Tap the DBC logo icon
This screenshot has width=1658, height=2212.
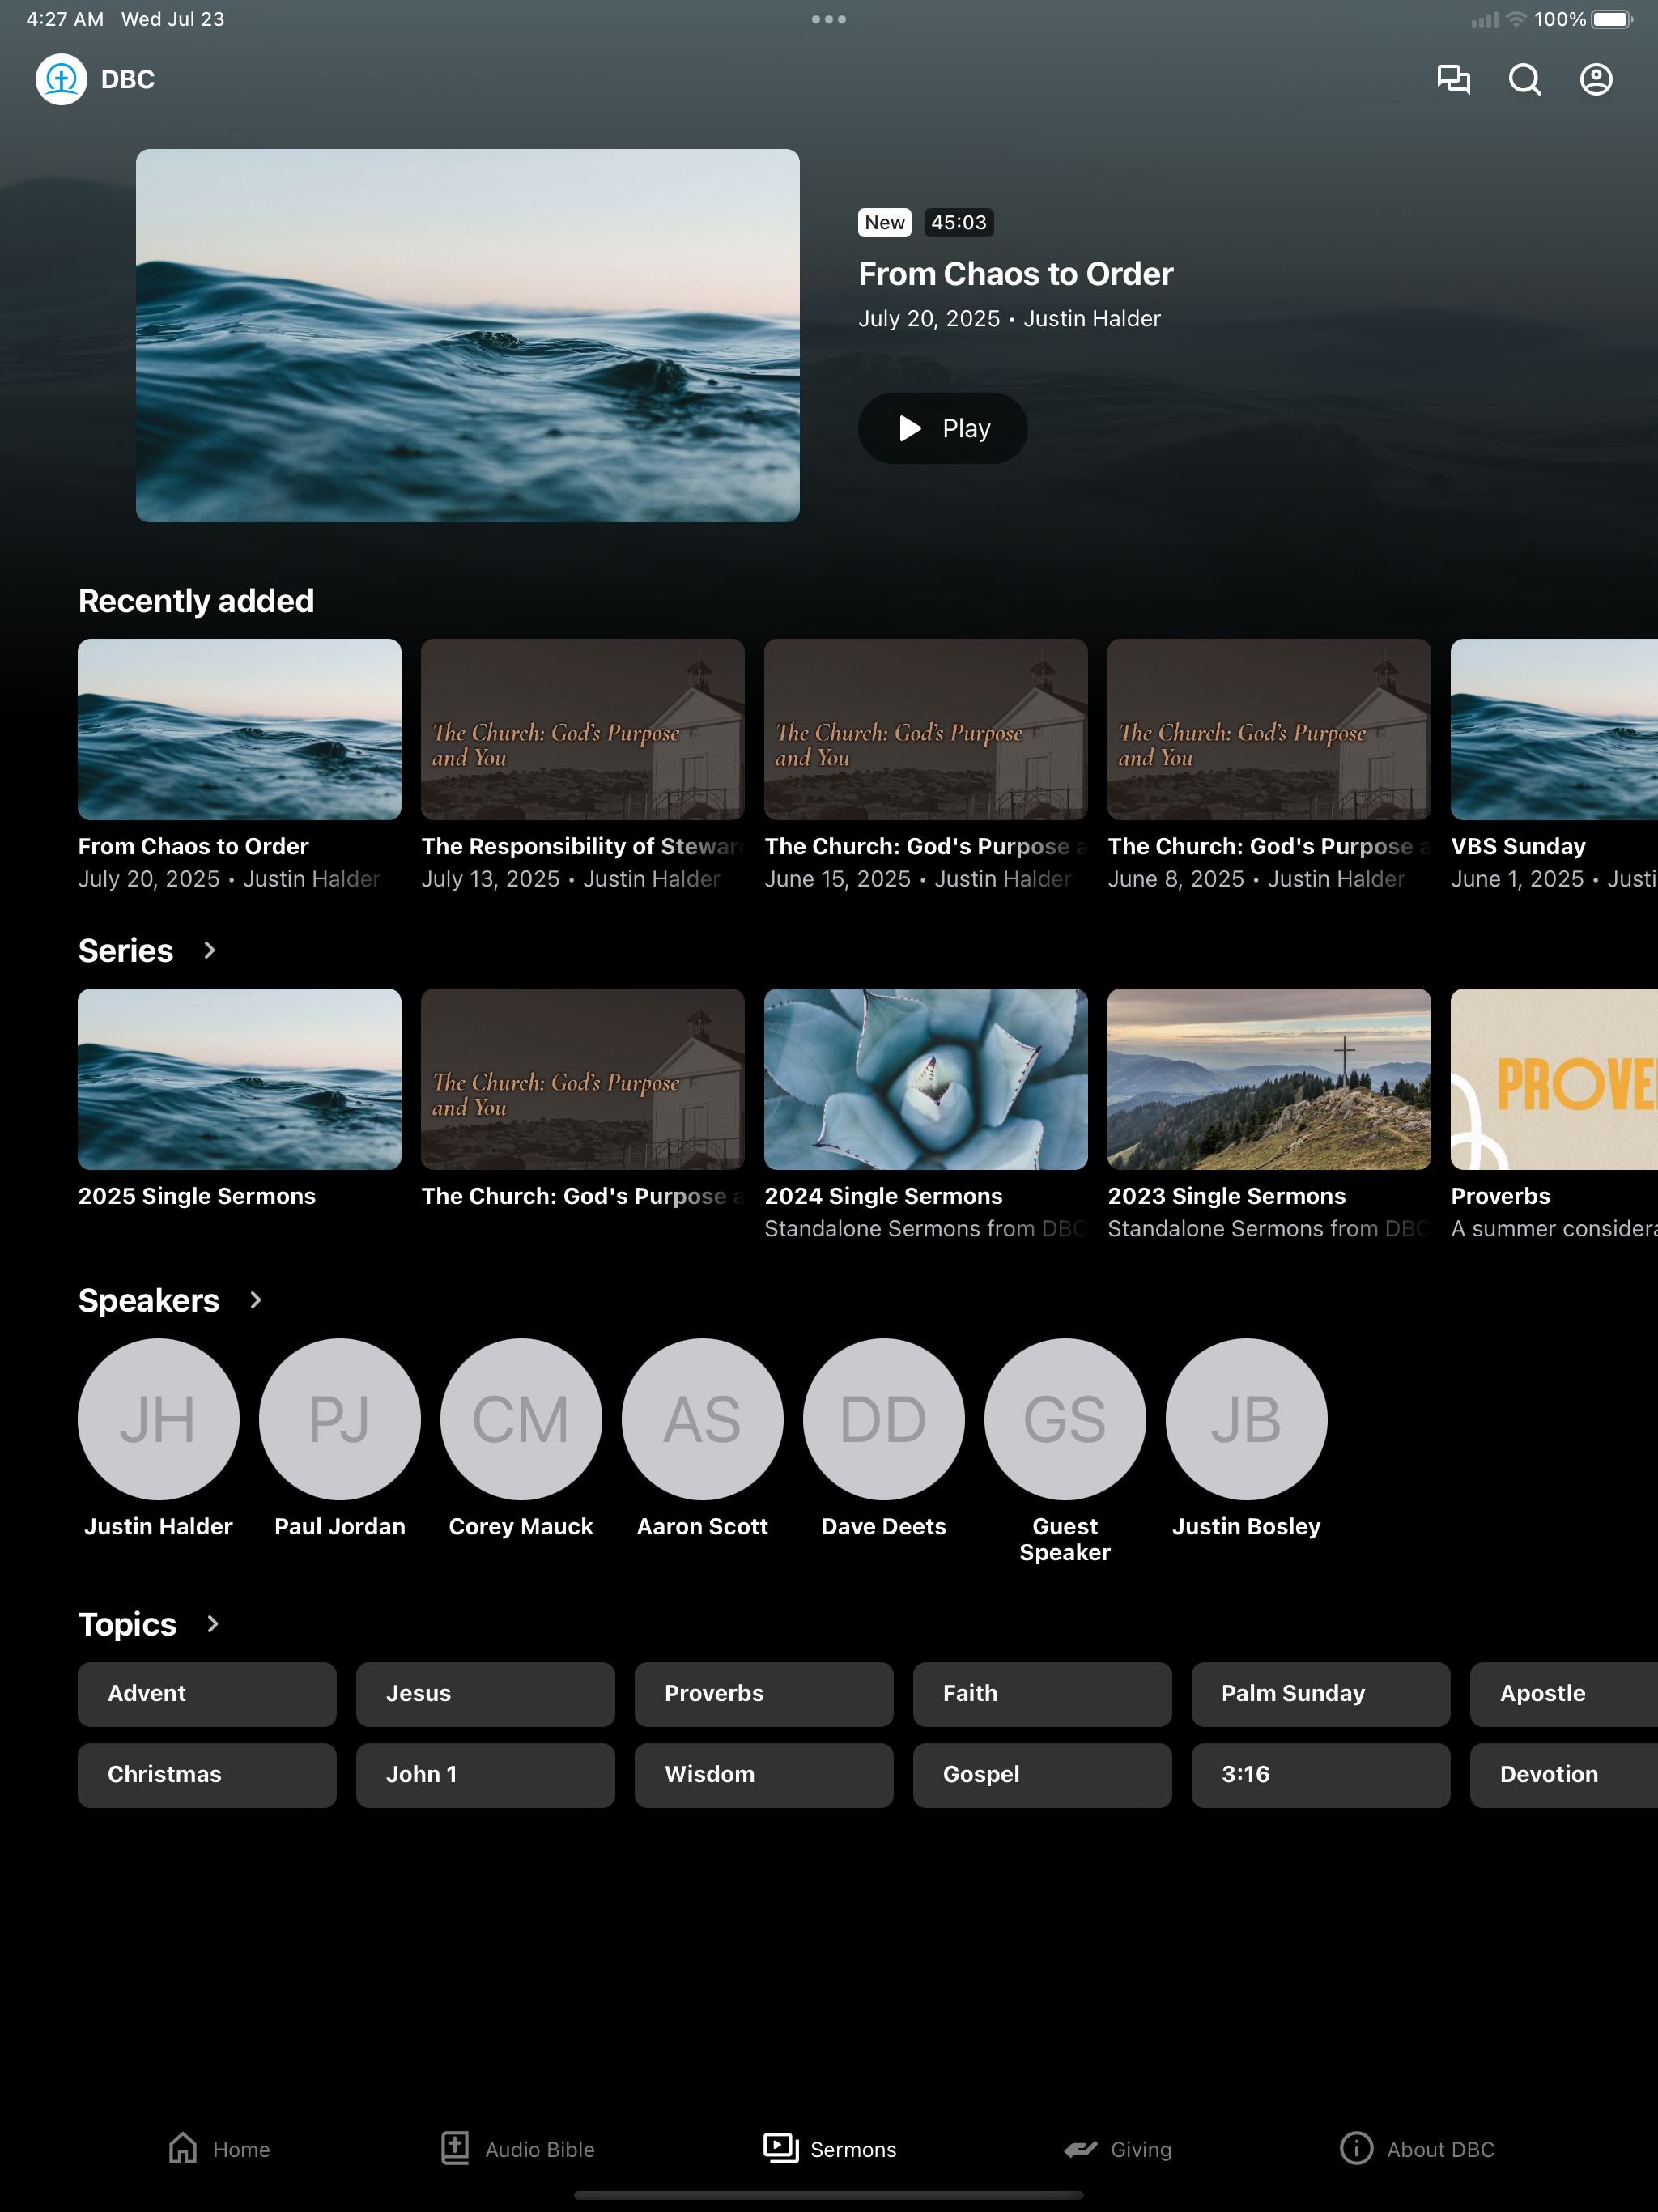[61, 79]
